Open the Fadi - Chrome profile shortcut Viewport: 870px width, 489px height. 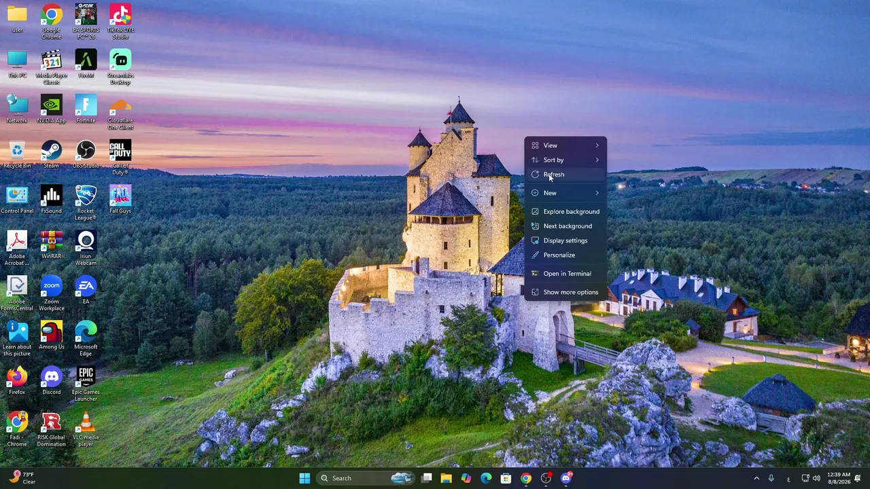(17, 429)
